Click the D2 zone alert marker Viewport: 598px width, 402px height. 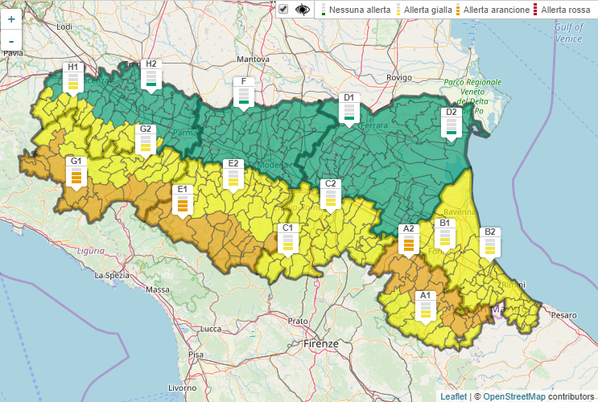pyautogui.click(x=452, y=123)
